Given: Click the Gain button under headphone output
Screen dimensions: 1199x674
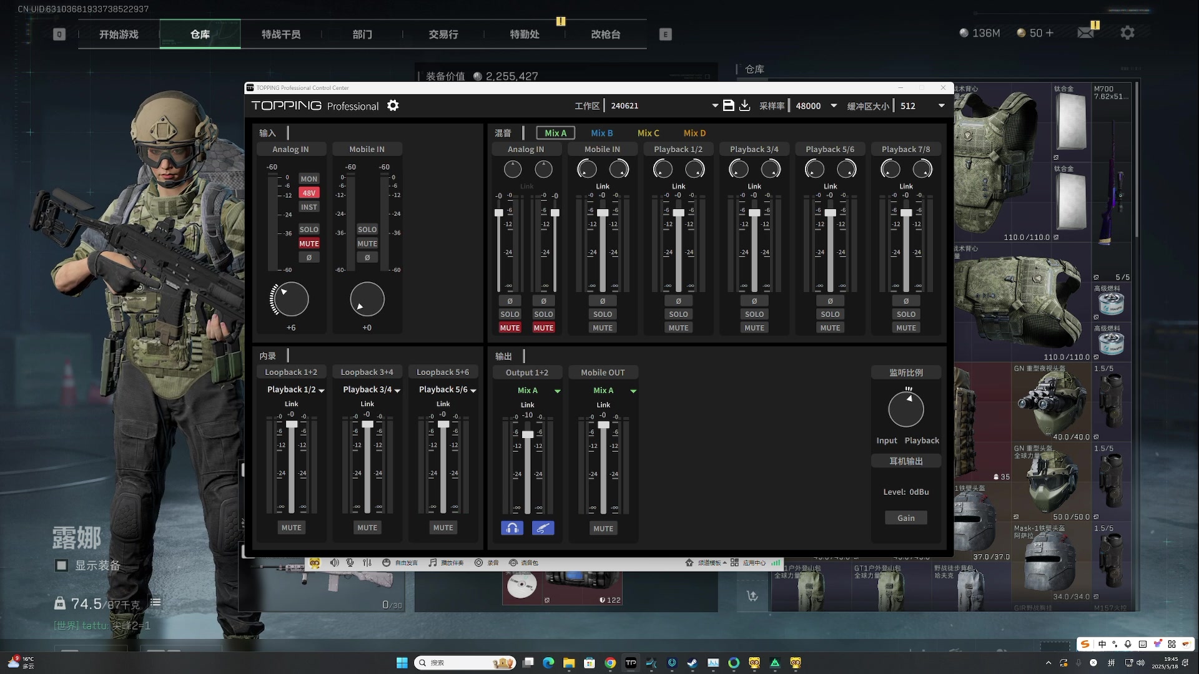Looking at the screenshot, I should click(905, 518).
